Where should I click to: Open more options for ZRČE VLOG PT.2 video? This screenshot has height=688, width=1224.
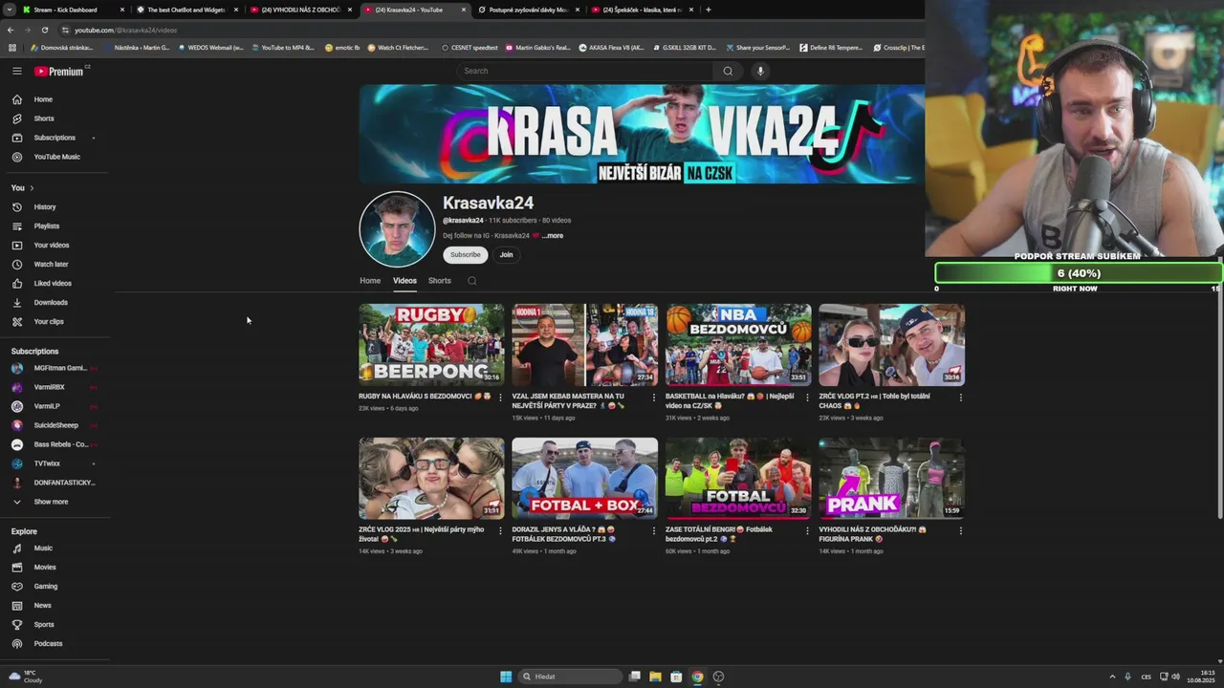tap(960, 397)
